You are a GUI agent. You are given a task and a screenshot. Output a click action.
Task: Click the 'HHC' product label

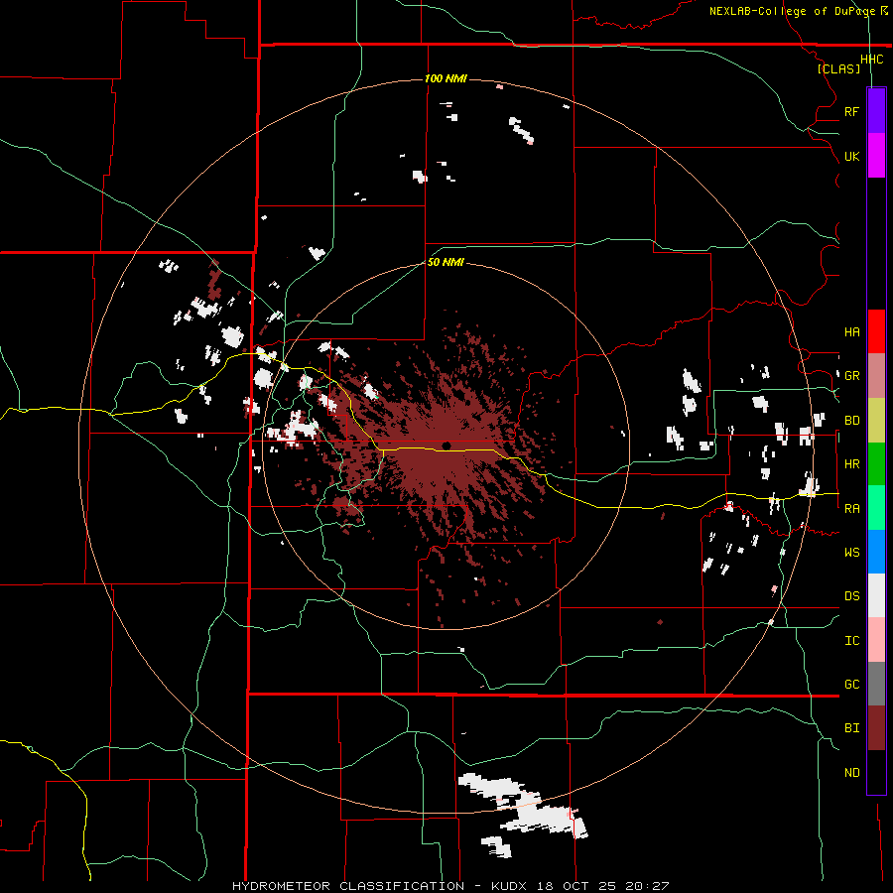click(872, 60)
